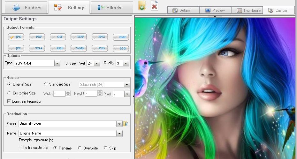
Task: Select JPG output format button
Action: tap(16, 37)
